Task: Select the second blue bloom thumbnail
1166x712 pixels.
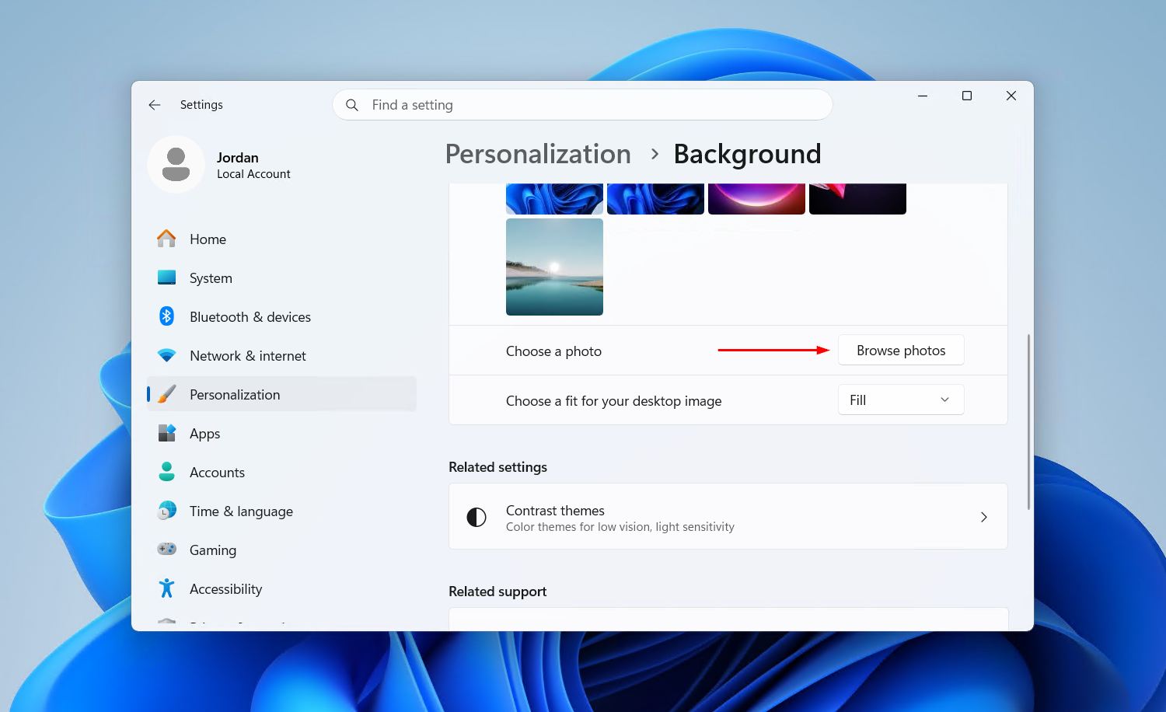Action: tap(655, 199)
